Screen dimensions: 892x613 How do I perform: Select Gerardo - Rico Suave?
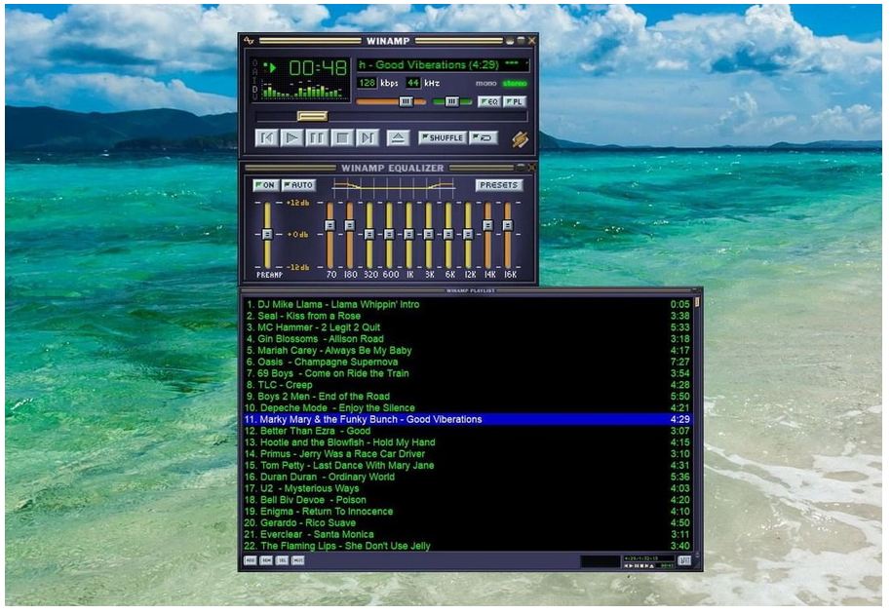[467, 522]
